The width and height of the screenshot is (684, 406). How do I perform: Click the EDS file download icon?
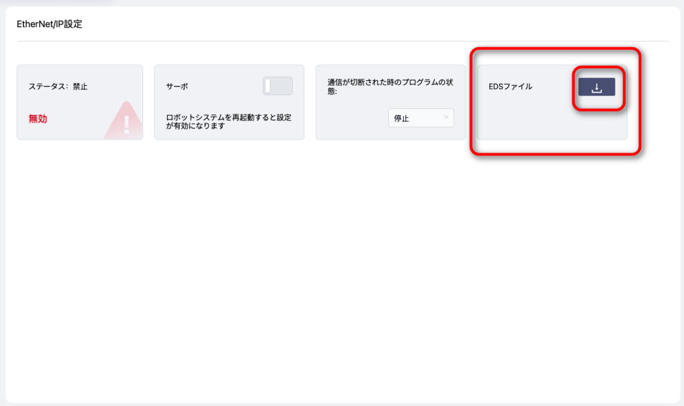click(597, 87)
